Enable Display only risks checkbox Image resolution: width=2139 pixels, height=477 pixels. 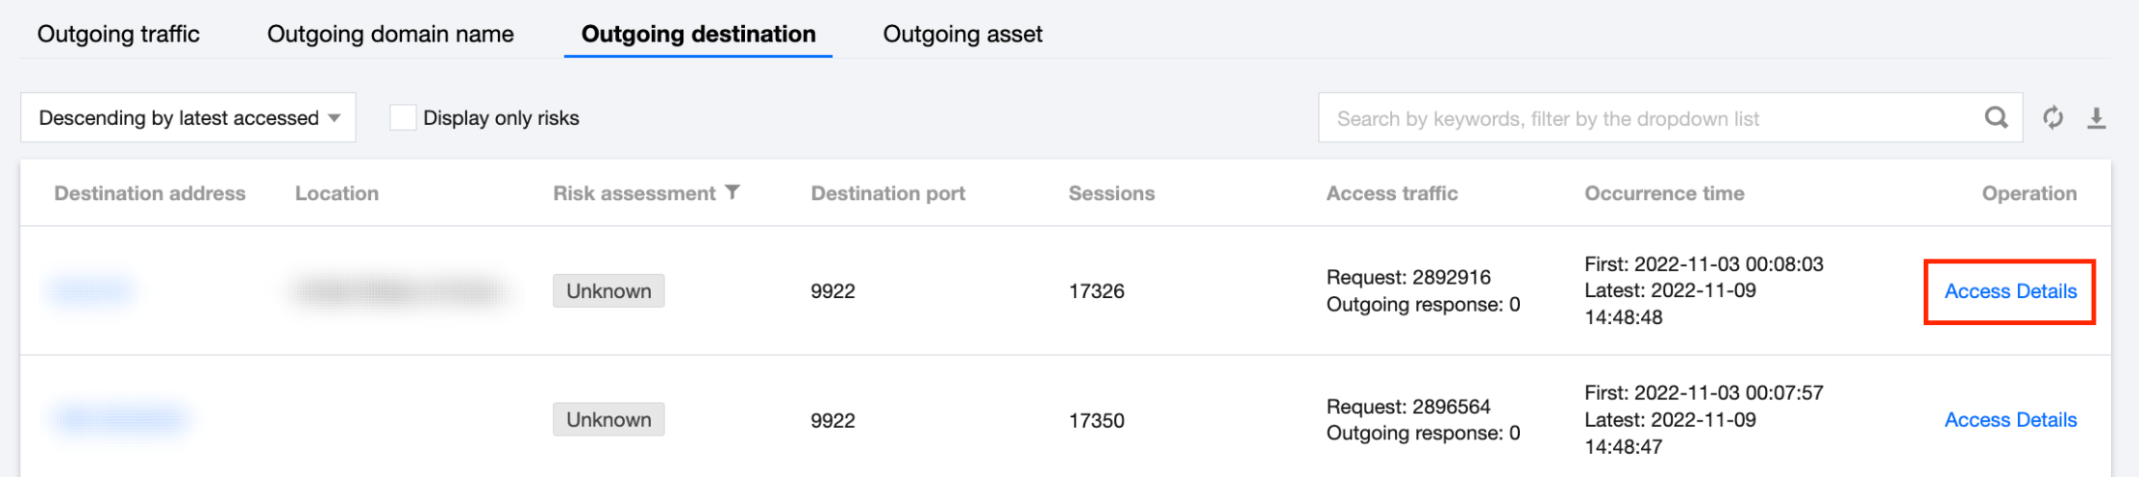(x=403, y=118)
